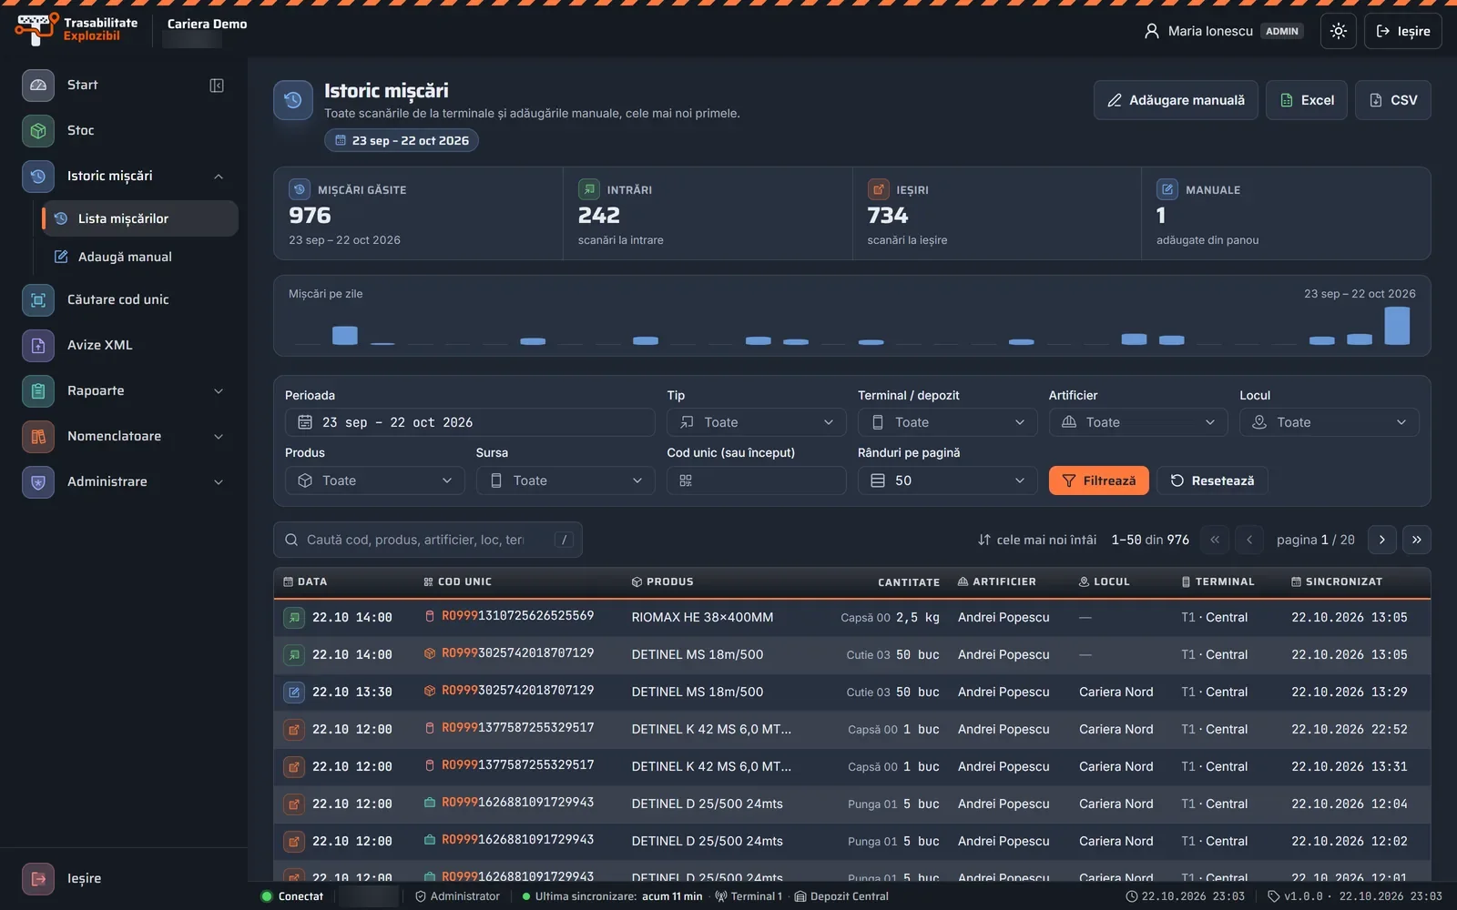Toggle light theme sun icon

click(1338, 31)
